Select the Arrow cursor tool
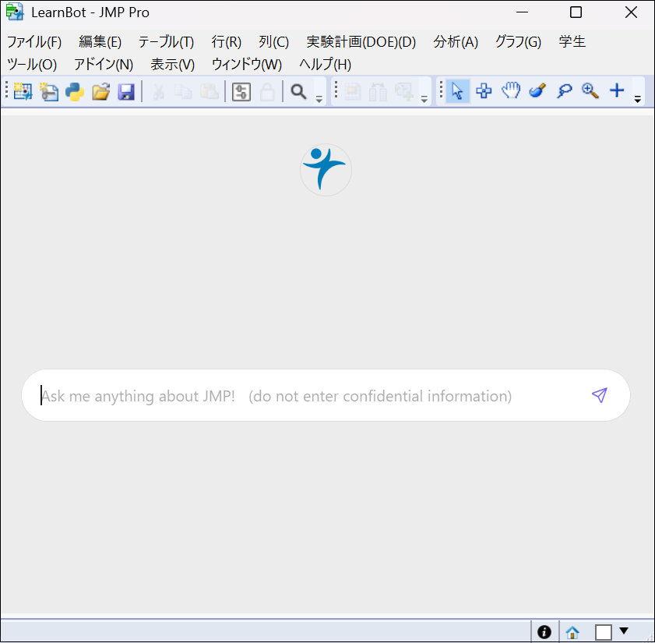The width and height of the screenshot is (655, 643). click(457, 90)
